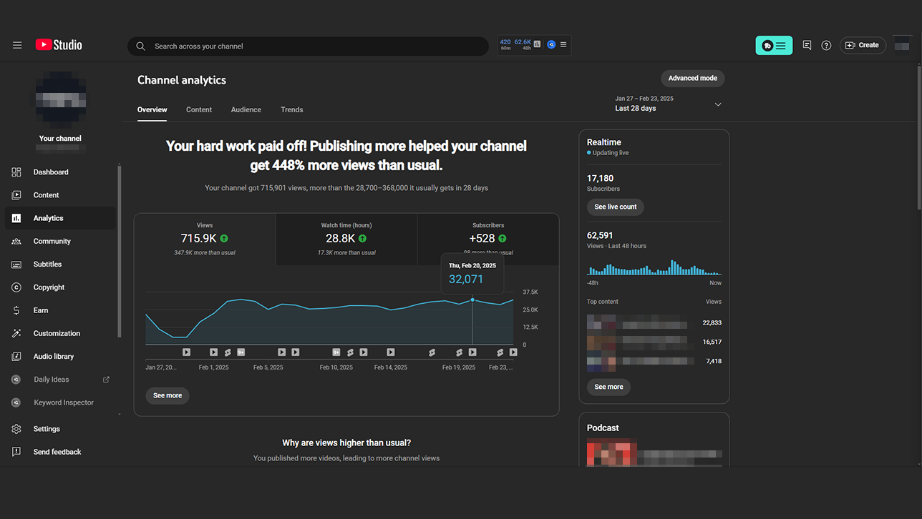Open the Dashboard sidebar item
Screen dimensions: 922x519
click(60, 172)
